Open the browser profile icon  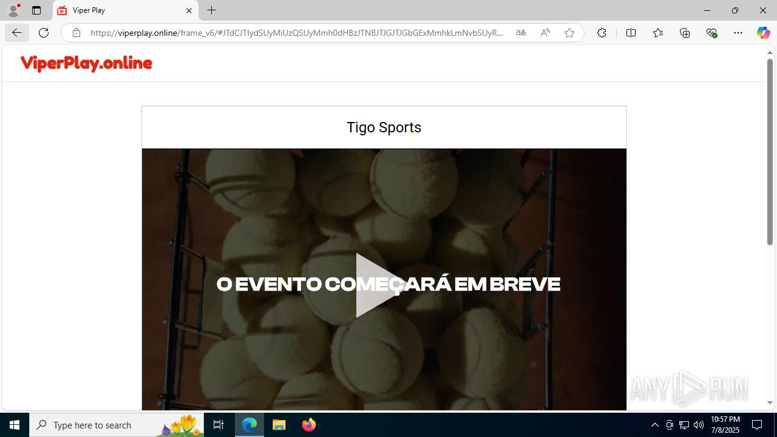pos(13,10)
